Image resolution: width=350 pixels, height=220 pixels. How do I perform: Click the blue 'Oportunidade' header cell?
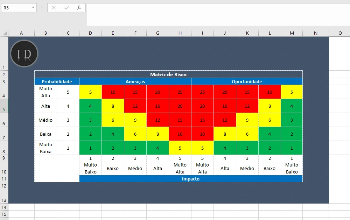tap(247, 81)
